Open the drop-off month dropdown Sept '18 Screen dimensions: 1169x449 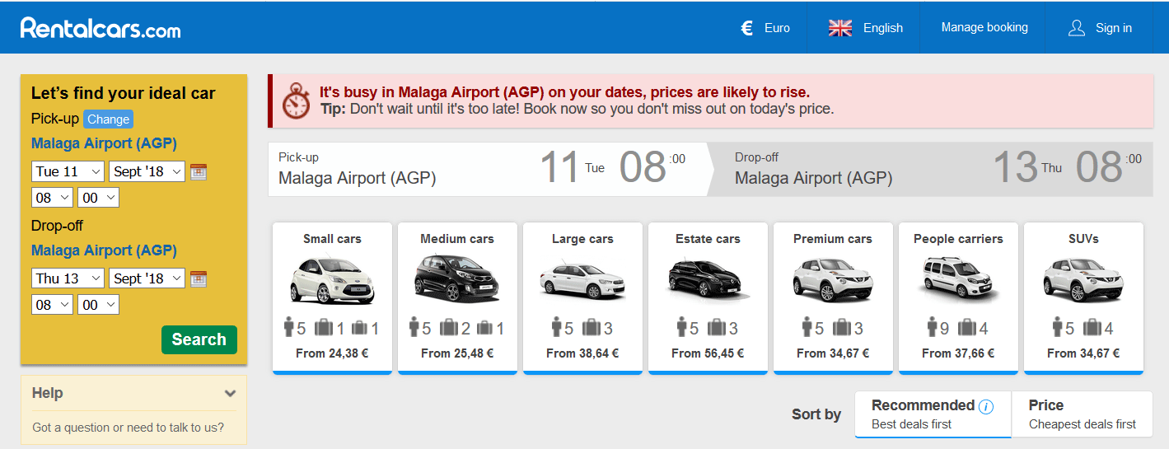pos(147,278)
